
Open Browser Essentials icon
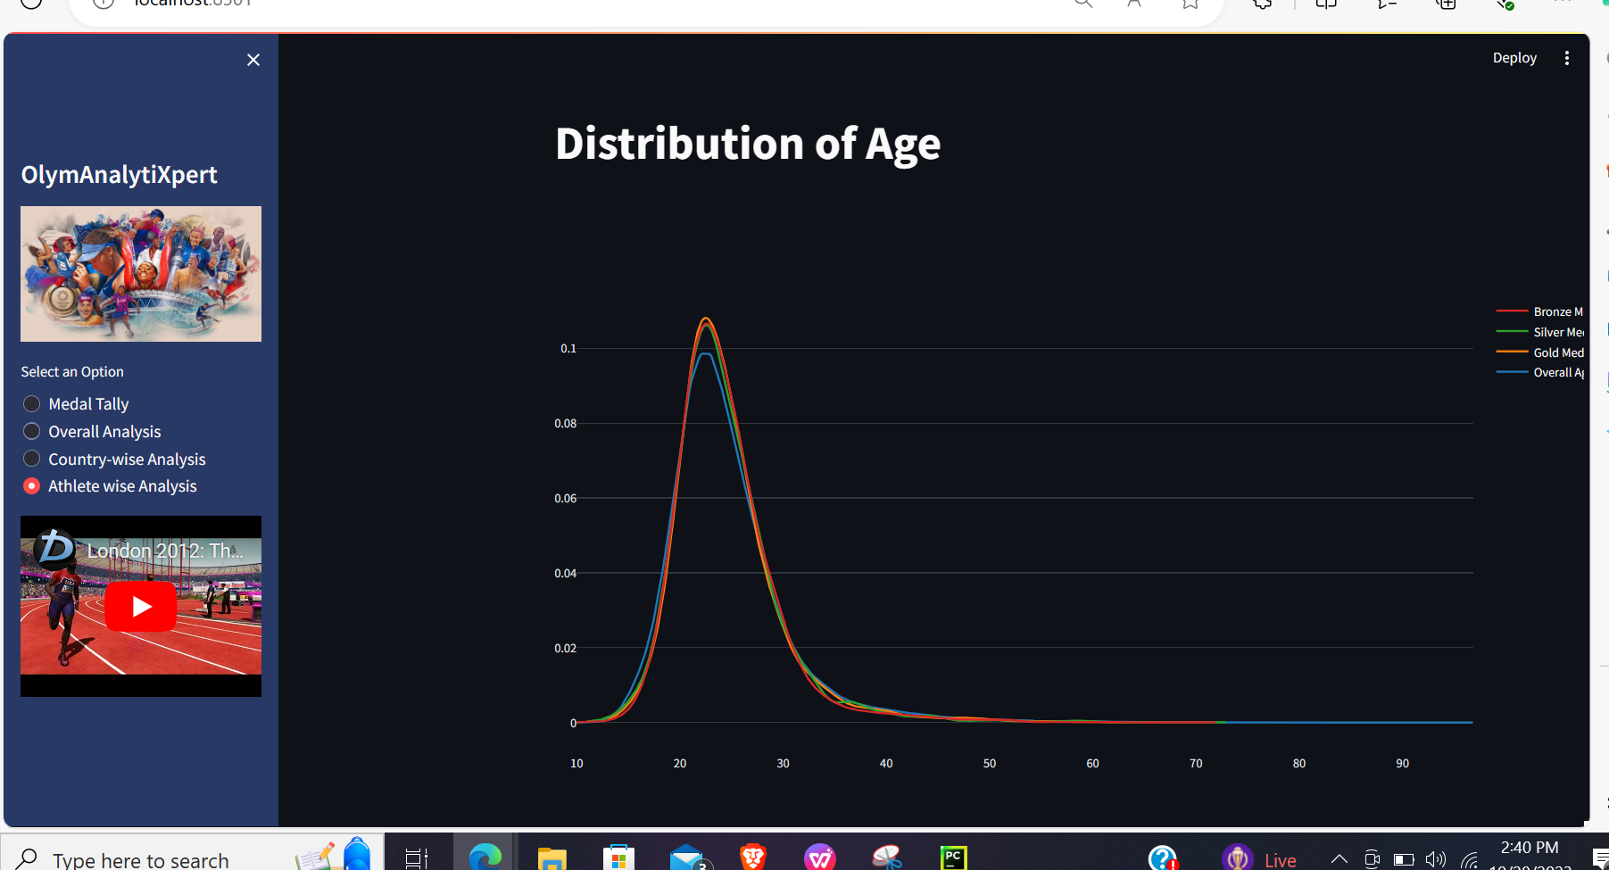click(x=1506, y=4)
